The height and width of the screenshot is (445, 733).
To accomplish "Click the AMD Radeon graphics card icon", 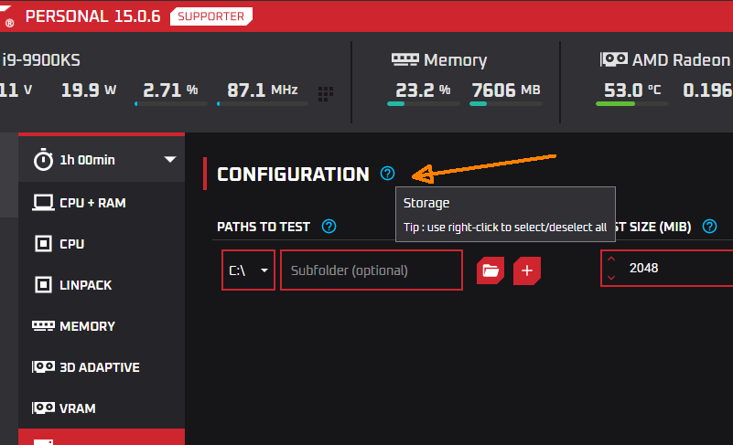I will coord(613,60).
